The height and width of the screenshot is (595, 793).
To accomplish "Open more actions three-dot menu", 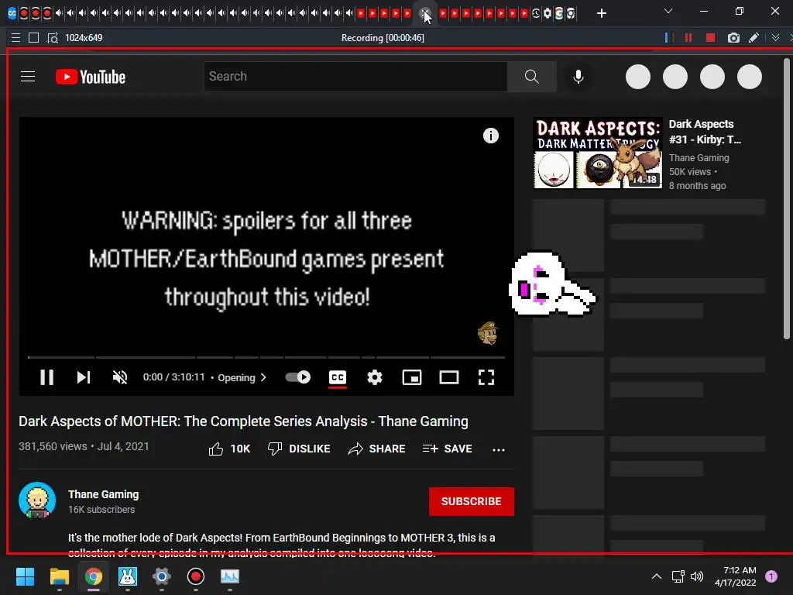I will pos(499,450).
